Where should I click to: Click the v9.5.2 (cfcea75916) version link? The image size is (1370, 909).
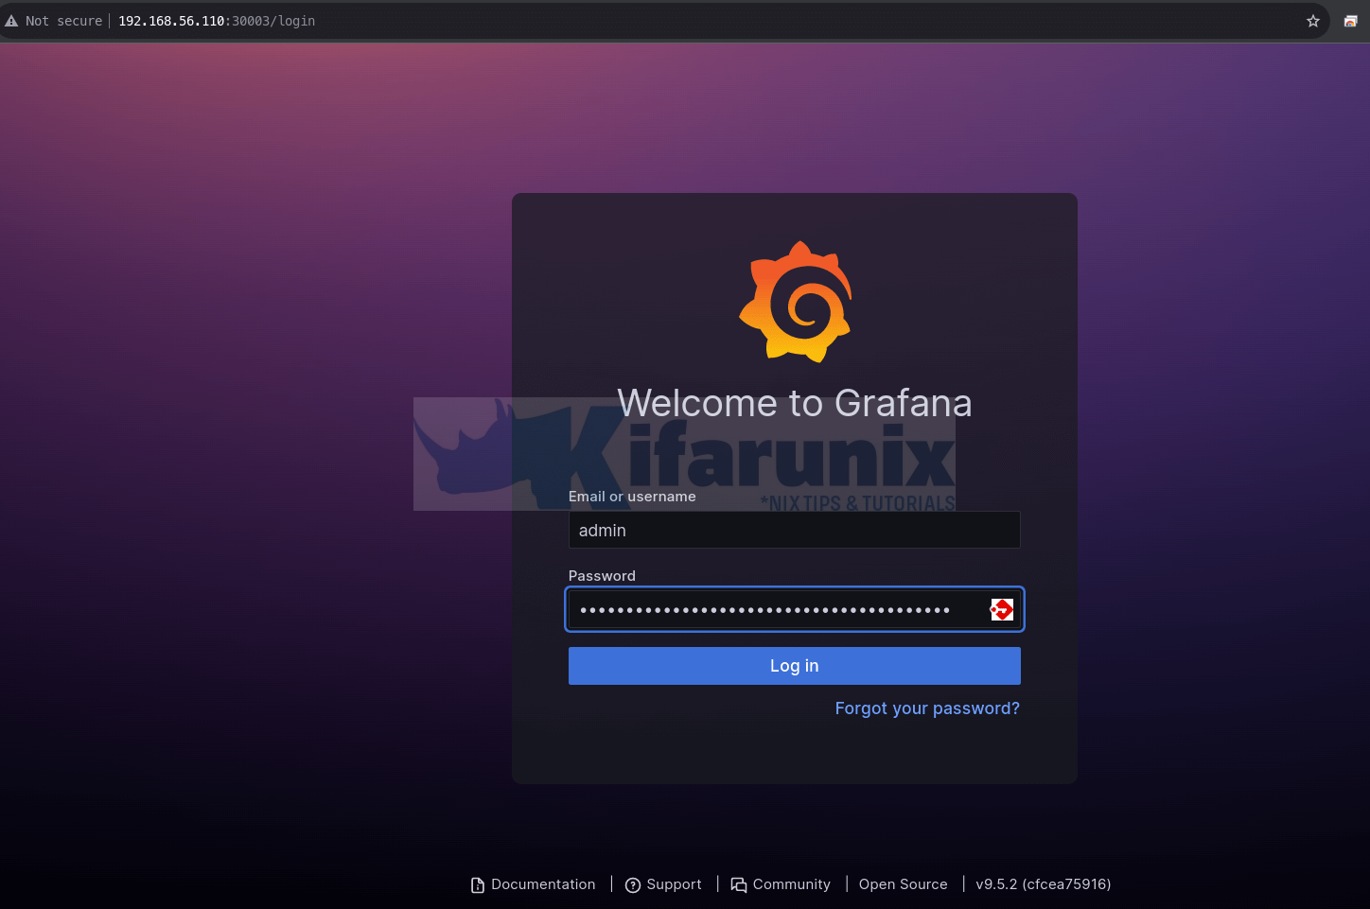[x=1044, y=884]
